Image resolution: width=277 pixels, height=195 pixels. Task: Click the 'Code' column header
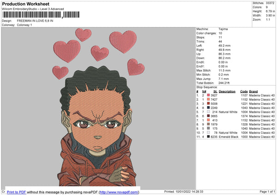coord(244,92)
